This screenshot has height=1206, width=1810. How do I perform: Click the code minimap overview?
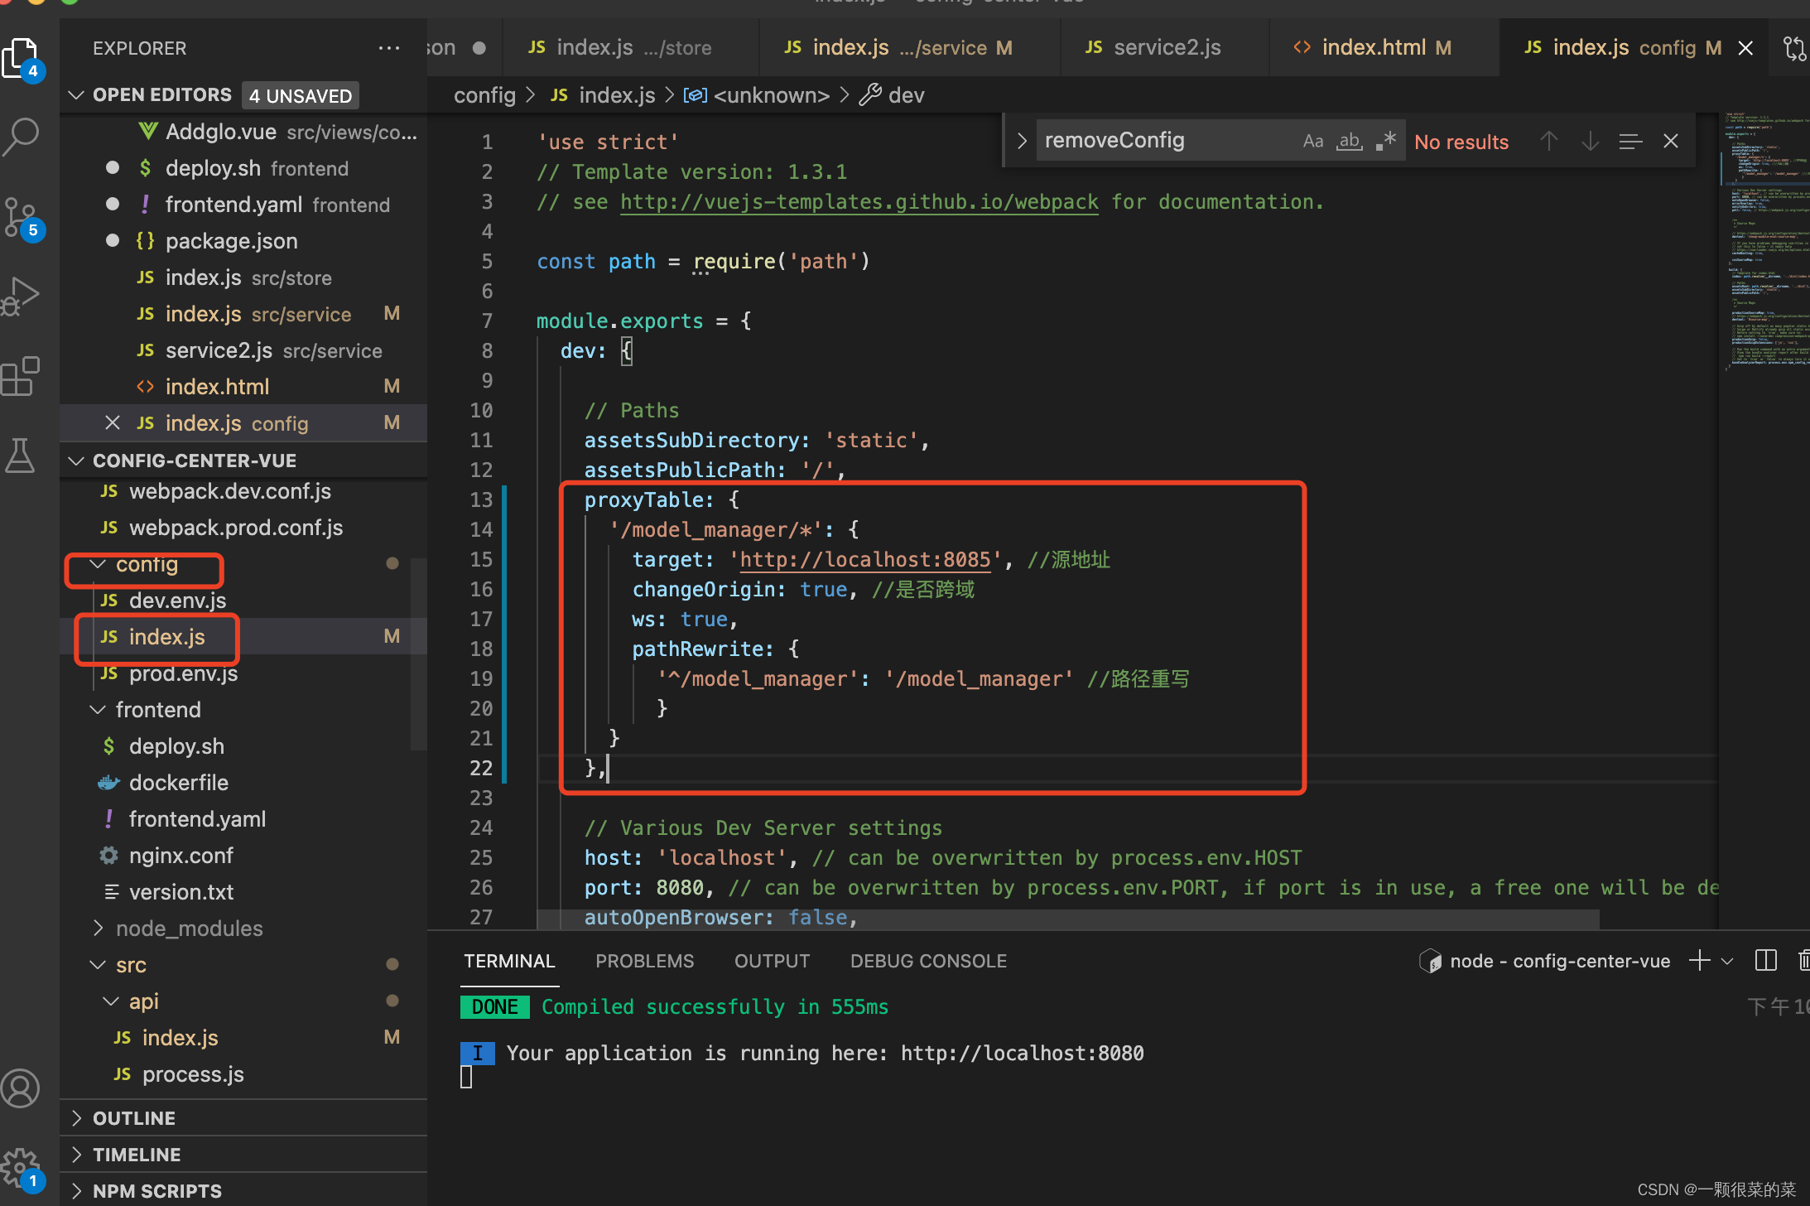pos(1765,240)
